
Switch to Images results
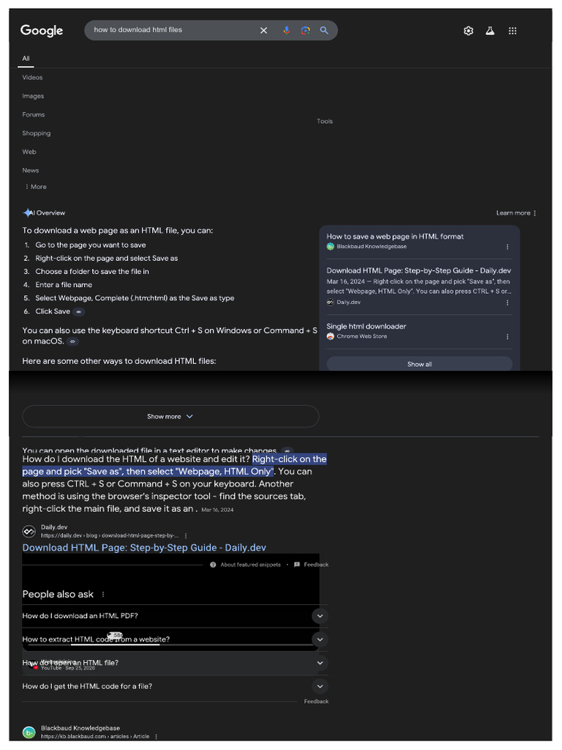33,96
